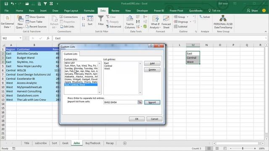Sort A to Z ascending icon
Viewport: 269px width, 151px height.
83,18
